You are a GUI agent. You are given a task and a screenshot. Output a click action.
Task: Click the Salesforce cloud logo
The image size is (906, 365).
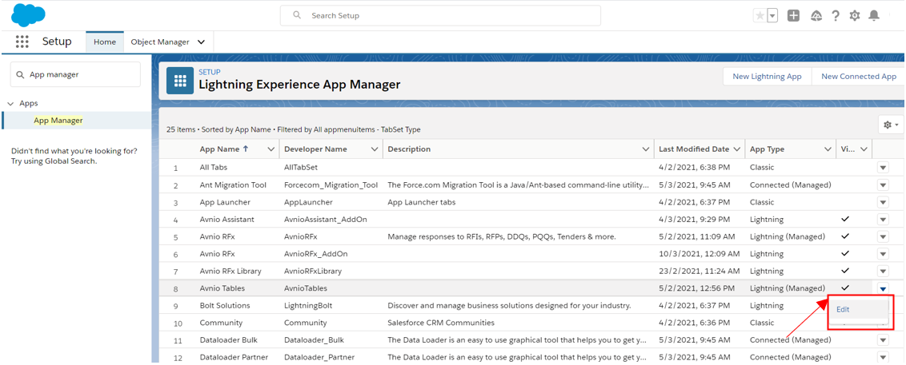(28, 15)
